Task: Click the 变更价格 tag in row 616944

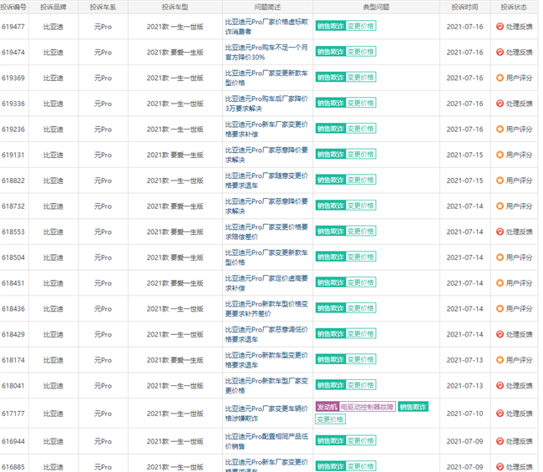Action: tap(361, 440)
